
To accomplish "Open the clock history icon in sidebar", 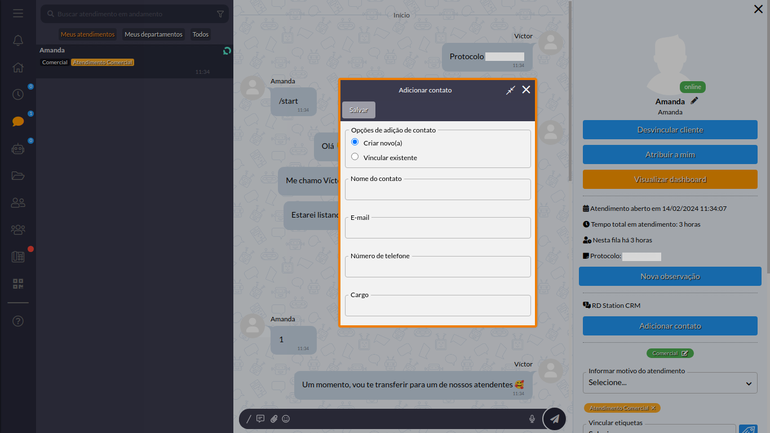I will (x=18, y=94).
